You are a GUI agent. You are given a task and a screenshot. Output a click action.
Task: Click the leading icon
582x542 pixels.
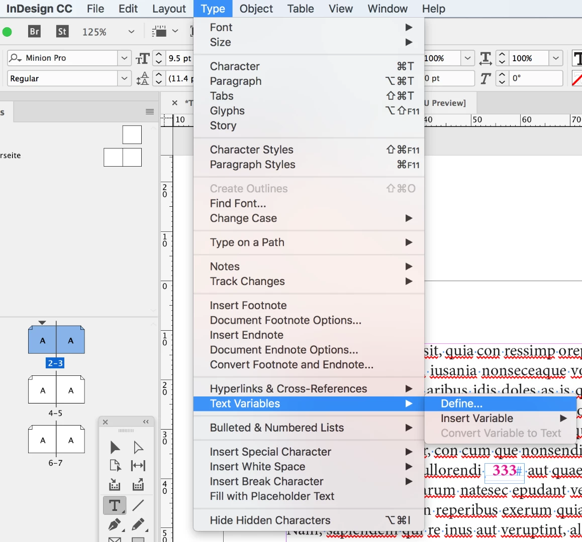point(143,78)
